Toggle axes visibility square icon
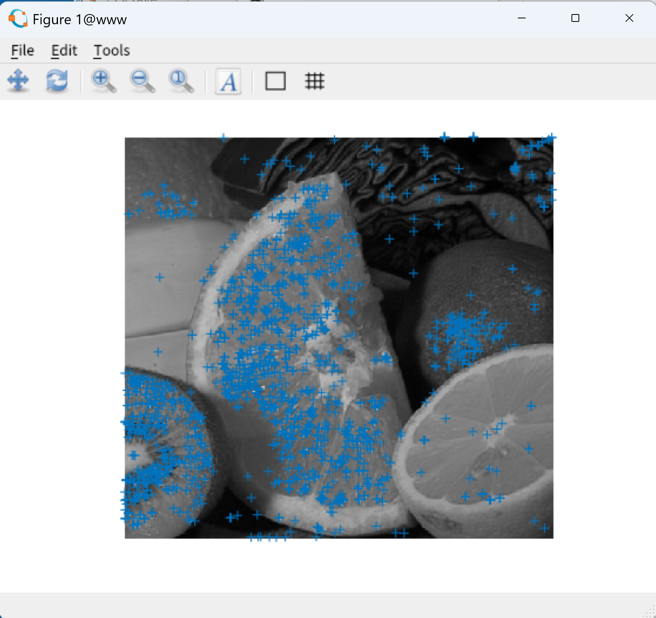Viewport: 656px width, 618px height. (x=276, y=81)
